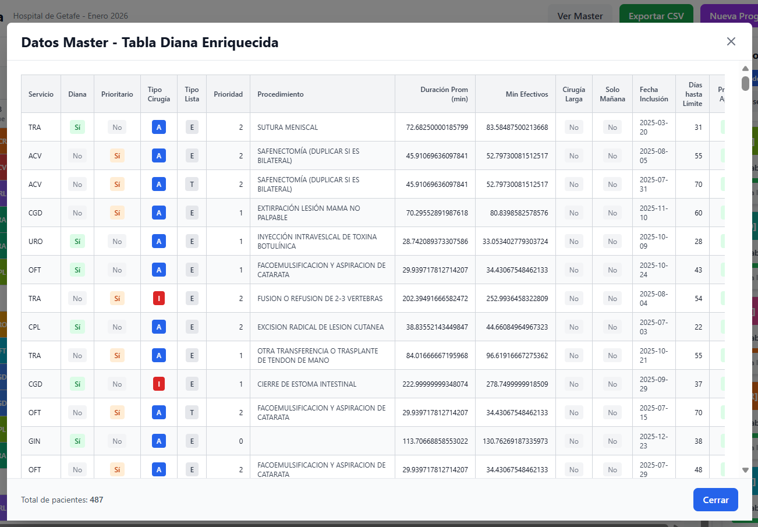Toggle the 'No' Cirugía Larga badge on CIERRE DE ESTOMA INTESTINAL
This screenshot has height=527, width=758.
(x=574, y=384)
